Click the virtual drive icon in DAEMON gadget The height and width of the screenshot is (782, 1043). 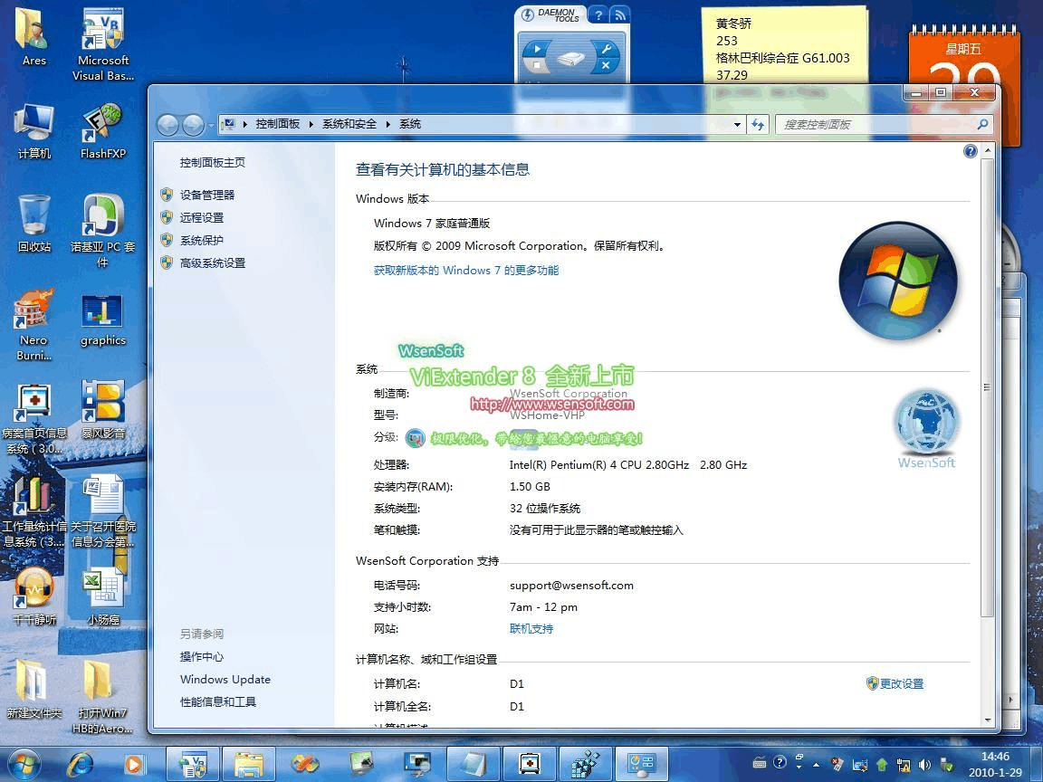[570, 59]
